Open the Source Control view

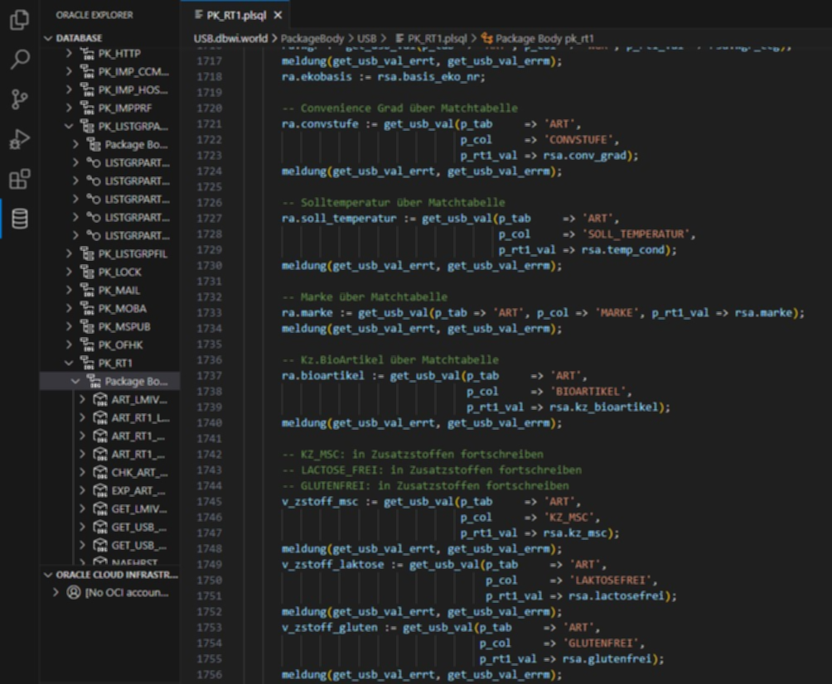[19, 99]
